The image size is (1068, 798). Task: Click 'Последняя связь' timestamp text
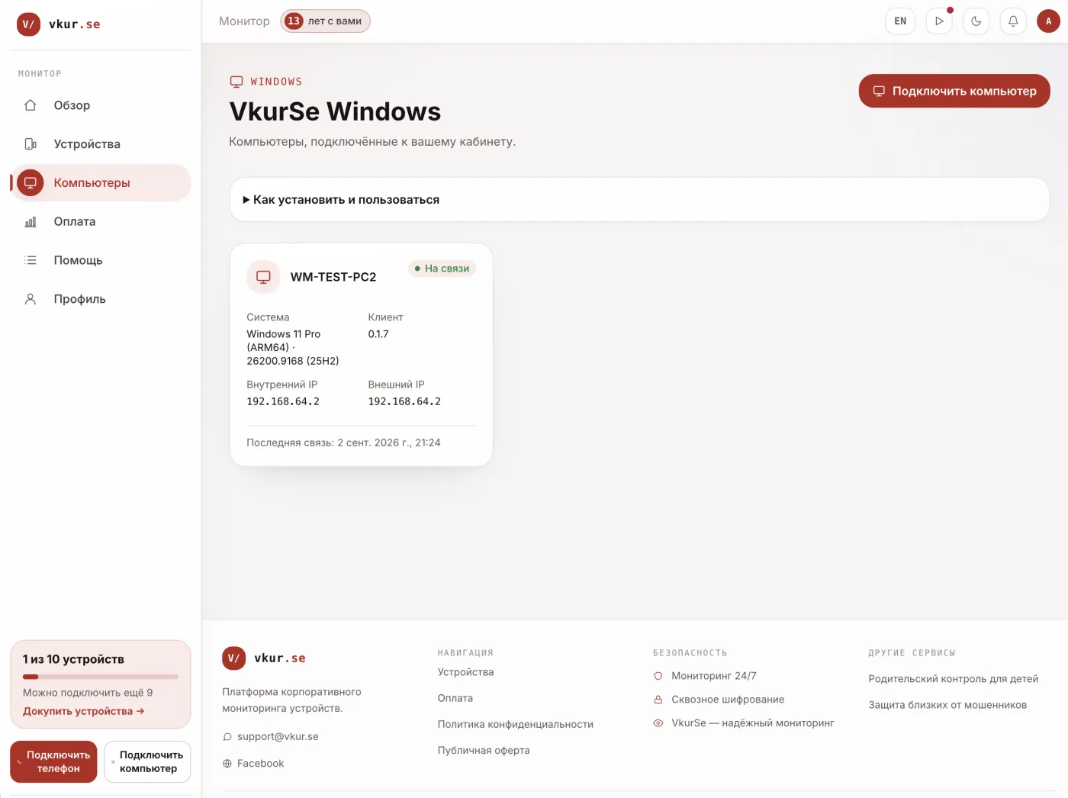(x=343, y=442)
